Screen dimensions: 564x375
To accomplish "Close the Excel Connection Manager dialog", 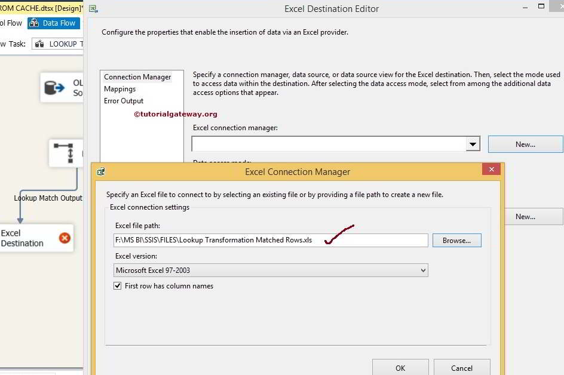I will coord(491,170).
